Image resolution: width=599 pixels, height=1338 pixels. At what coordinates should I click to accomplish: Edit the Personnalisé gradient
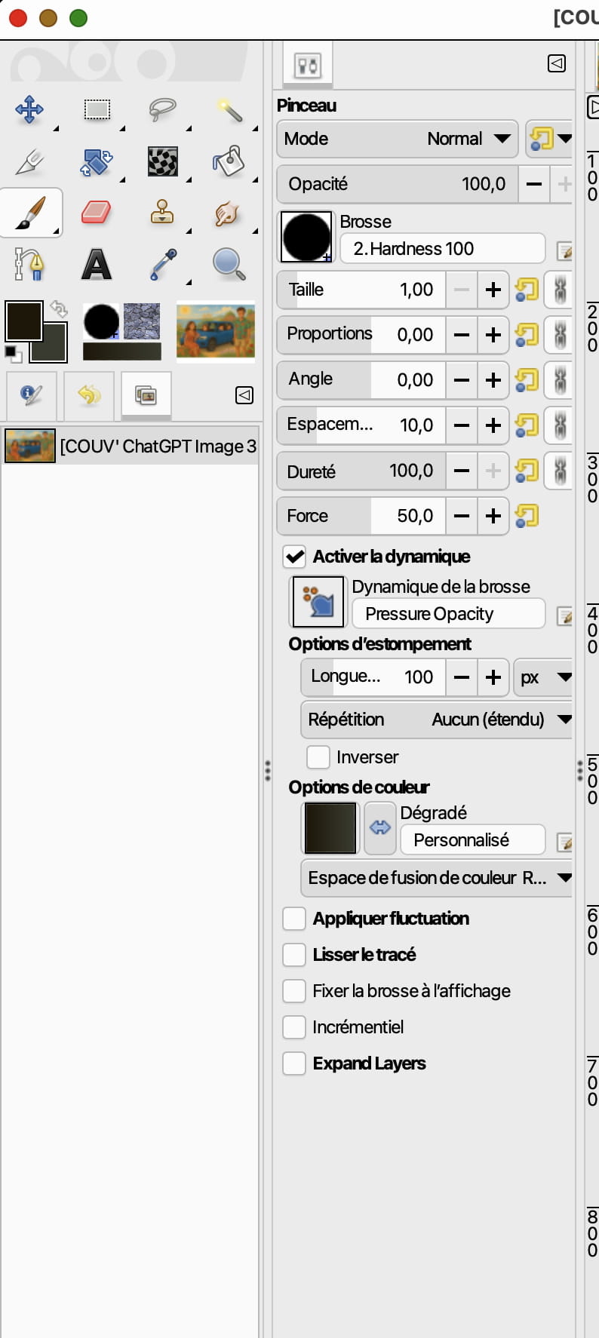pyautogui.click(x=564, y=842)
